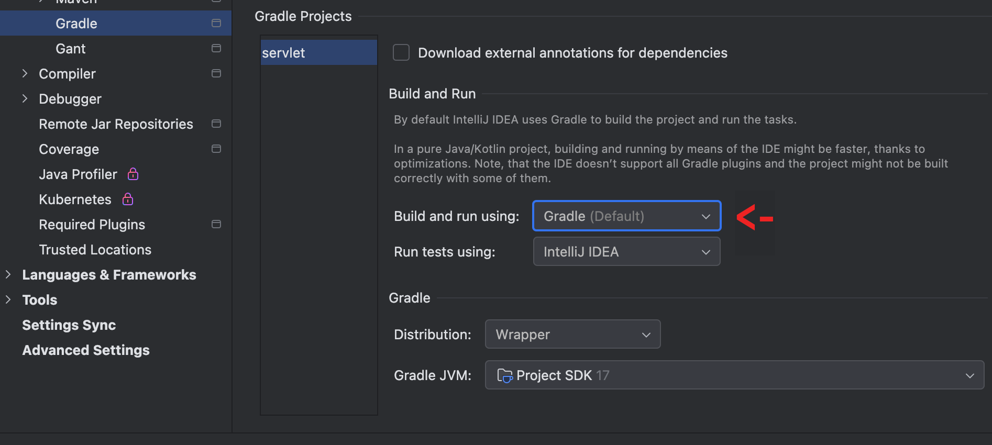
Task: Select Gradle in the settings tree
Action: 115,24
